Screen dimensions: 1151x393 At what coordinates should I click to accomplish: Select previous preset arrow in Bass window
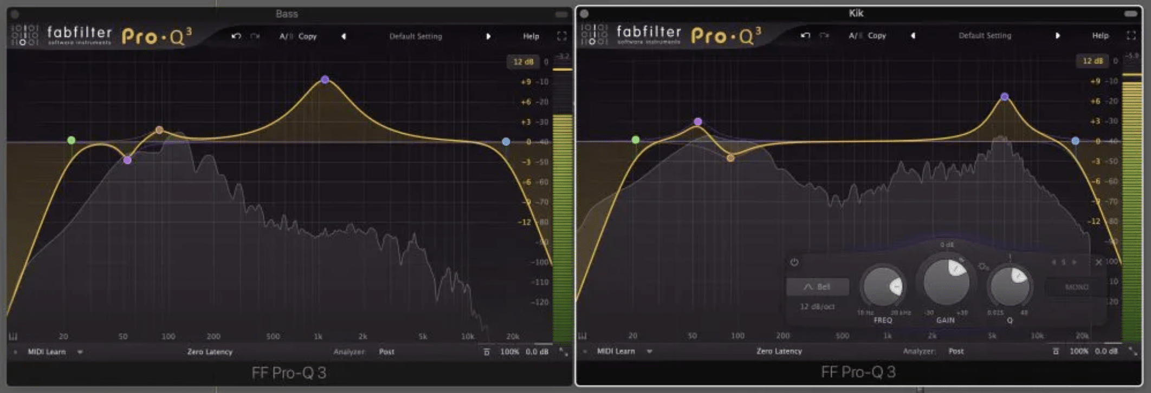tap(344, 36)
